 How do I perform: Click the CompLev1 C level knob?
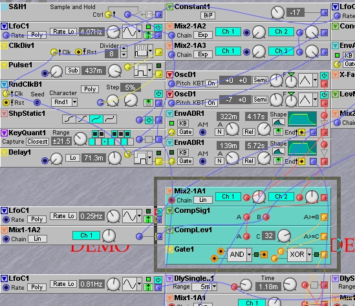[284, 236]
